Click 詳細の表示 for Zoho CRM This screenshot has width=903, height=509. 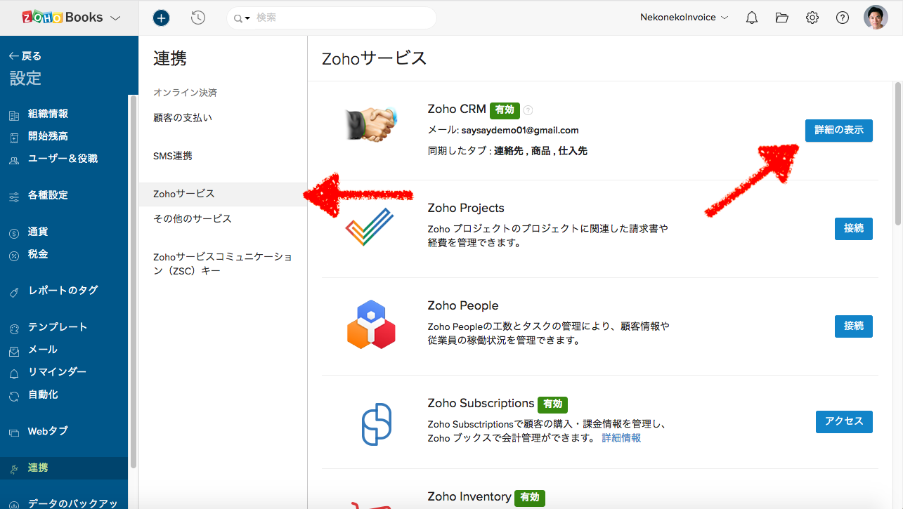tap(839, 131)
